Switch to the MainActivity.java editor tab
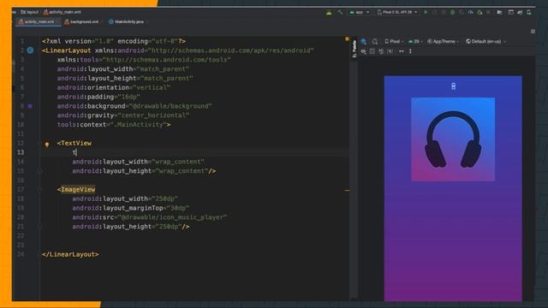Screen dimensions: 548x308 coord(128,21)
